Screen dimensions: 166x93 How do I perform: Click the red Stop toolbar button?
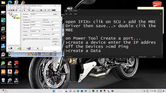click(24, 10)
